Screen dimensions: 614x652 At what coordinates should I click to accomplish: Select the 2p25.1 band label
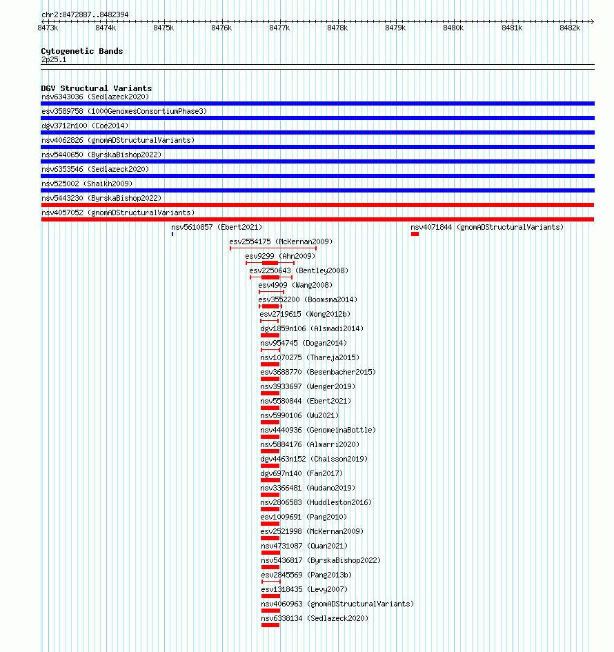click(x=54, y=60)
